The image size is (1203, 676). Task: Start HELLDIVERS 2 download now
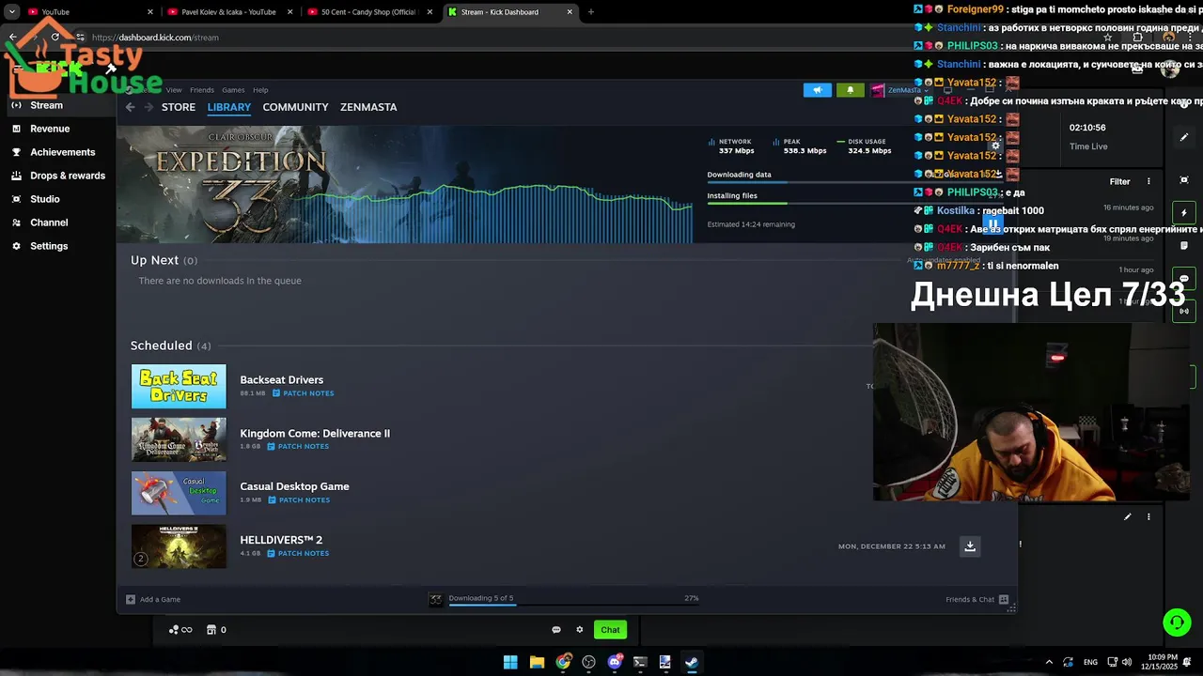tap(970, 546)
